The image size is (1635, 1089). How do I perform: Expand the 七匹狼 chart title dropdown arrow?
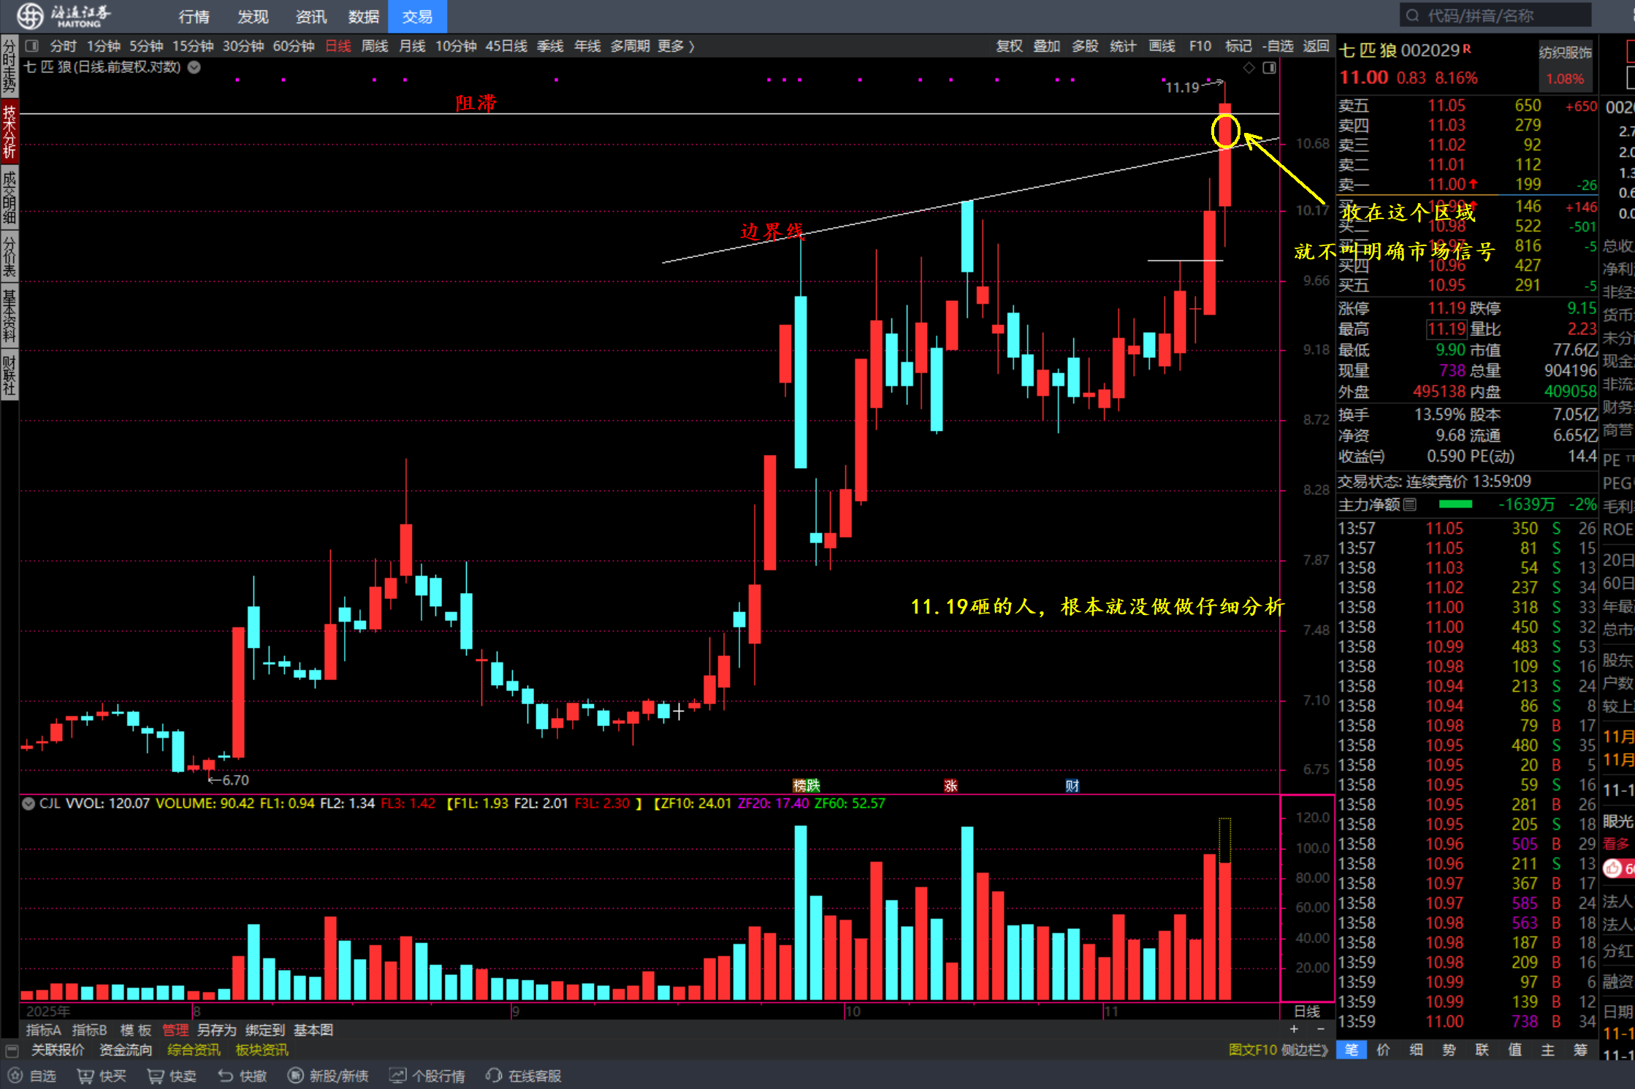[x=194, y=67]
